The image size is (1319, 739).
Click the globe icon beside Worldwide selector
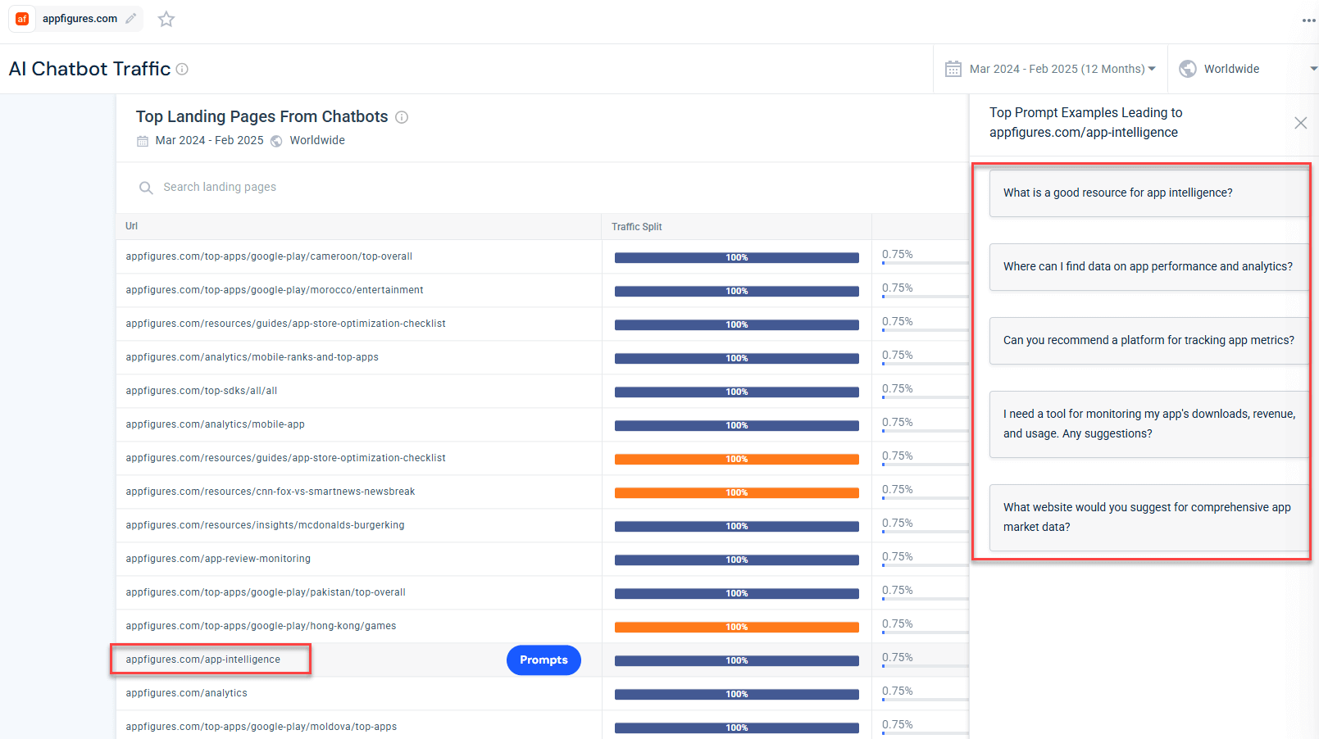pyautogui.click(x=1187, y=69)
